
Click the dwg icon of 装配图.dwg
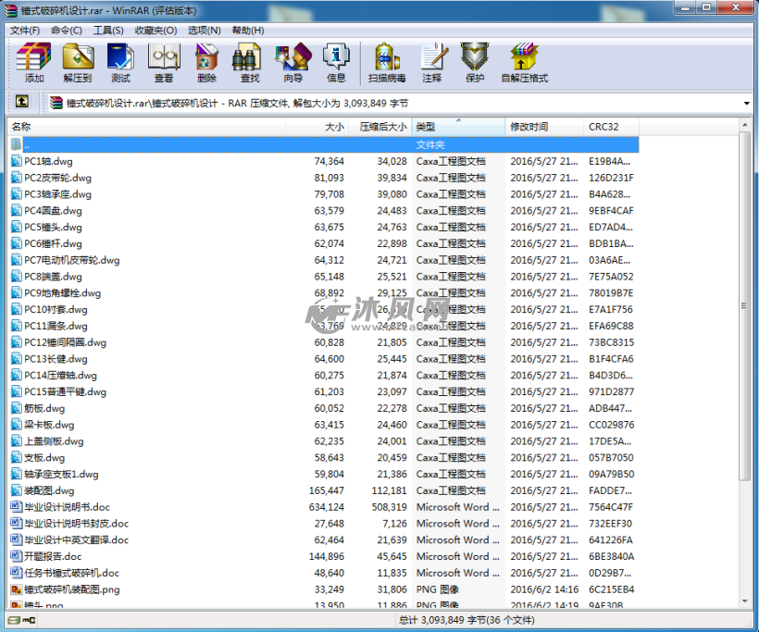(x=17, y=490)
